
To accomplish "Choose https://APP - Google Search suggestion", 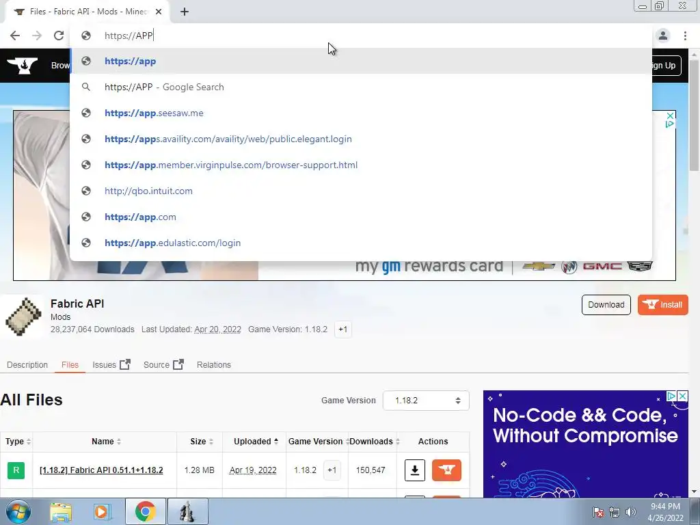I will [x=361, y=87].
